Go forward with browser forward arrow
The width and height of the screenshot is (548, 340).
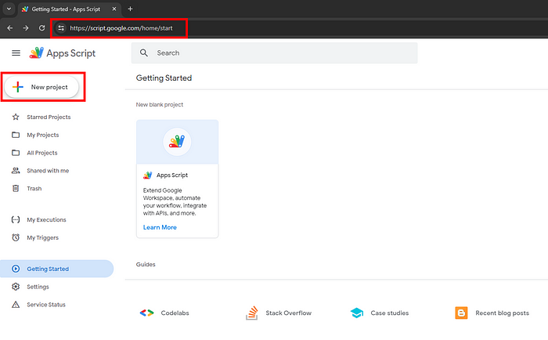[x=26, y=28]
